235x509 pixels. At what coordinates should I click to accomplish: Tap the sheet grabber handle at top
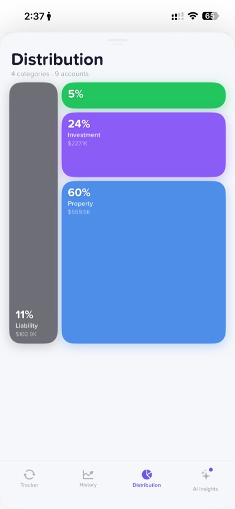(117, 40)
